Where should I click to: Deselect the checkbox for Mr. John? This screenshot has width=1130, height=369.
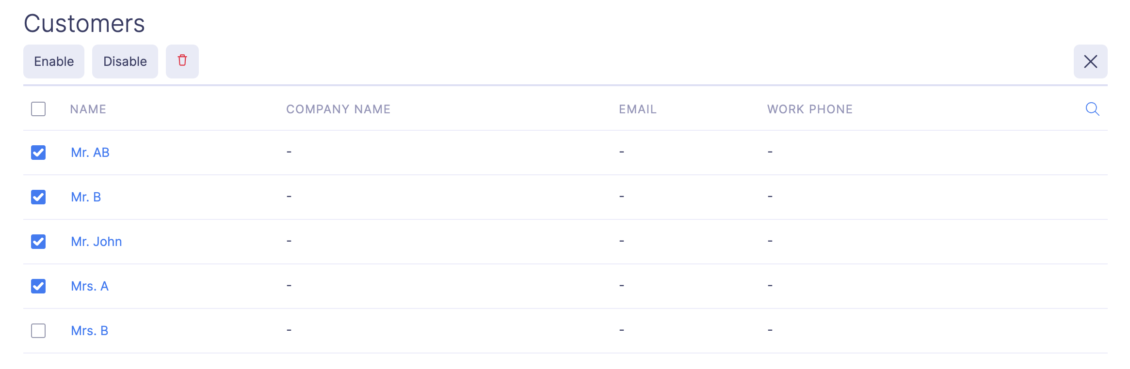point(38,241)
